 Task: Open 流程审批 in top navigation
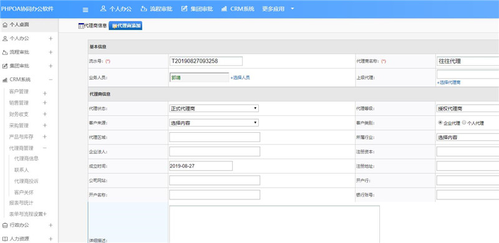(x=161, y=9)
